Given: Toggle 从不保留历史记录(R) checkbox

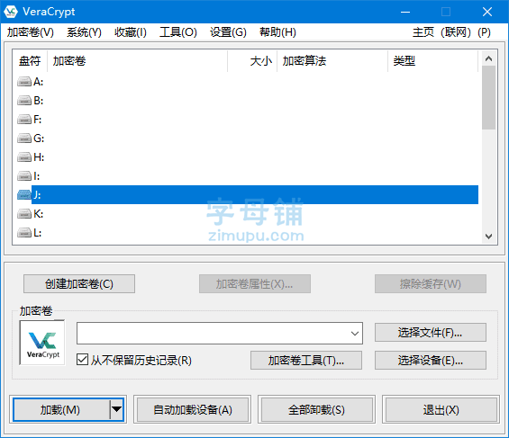Looking at the screenshot, I should 82,360.
